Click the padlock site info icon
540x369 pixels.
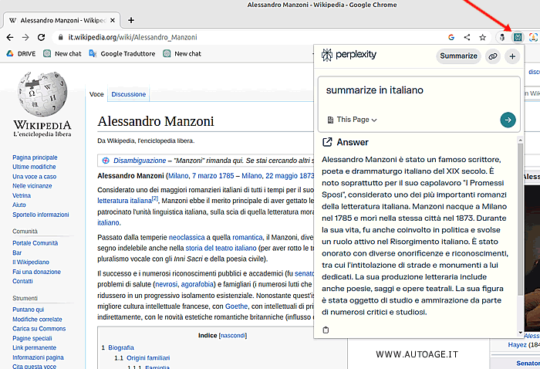[61, 37]
